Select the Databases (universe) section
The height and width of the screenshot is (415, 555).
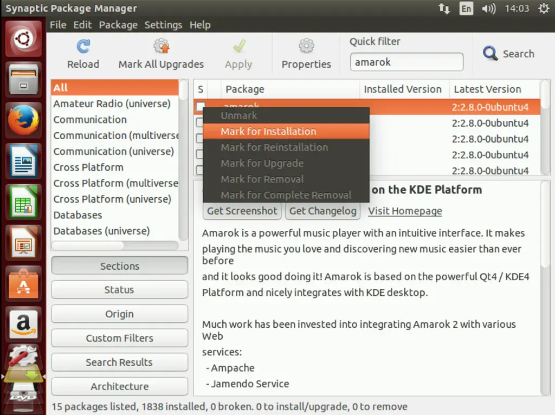[115, 231]
